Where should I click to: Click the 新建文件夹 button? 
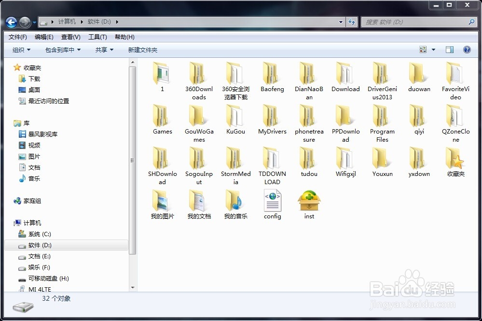(143, 50)
